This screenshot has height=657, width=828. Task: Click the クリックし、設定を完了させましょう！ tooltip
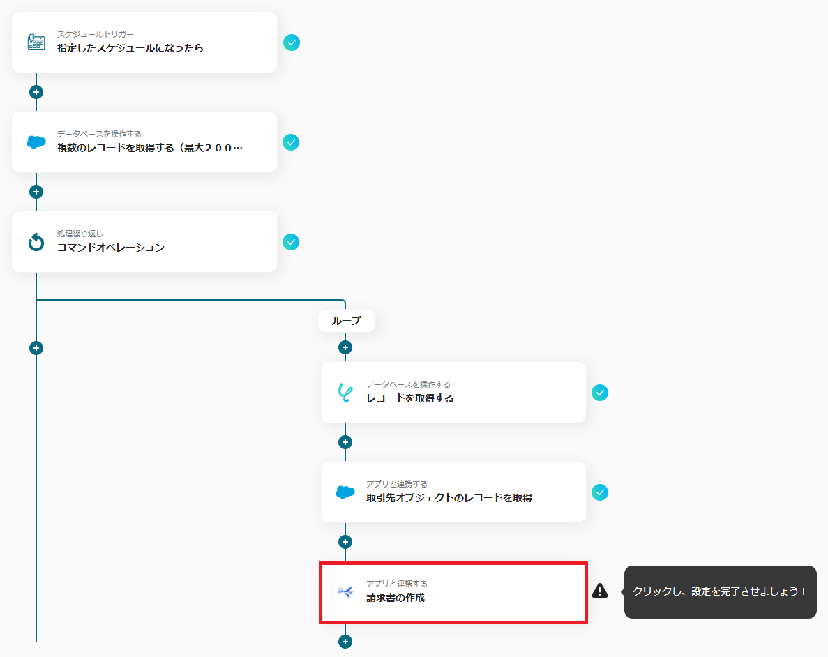coord(721,591)
